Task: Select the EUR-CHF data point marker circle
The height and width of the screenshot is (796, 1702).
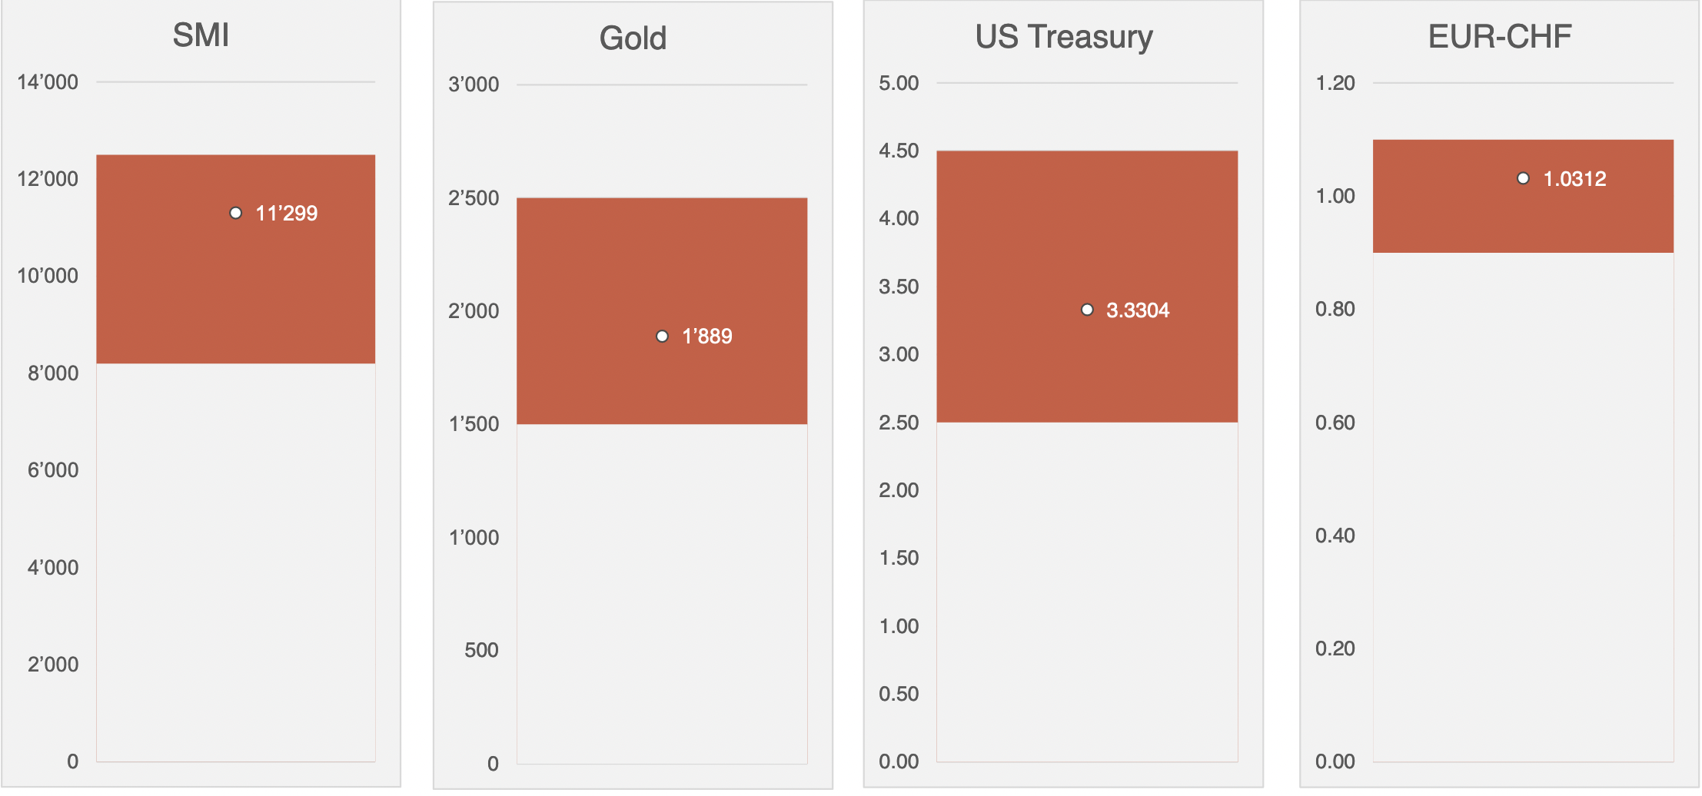Action: 1523,178
